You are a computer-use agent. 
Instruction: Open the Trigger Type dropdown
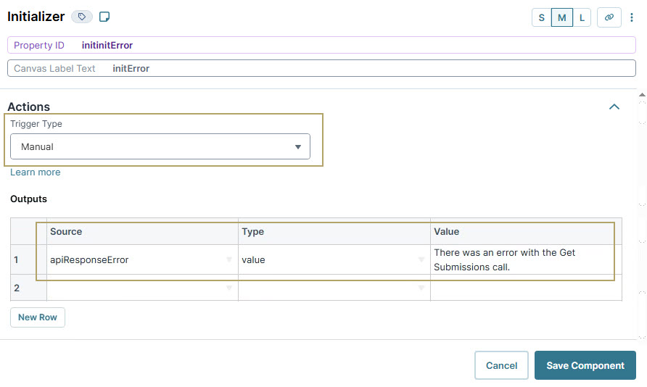(160, 146)
